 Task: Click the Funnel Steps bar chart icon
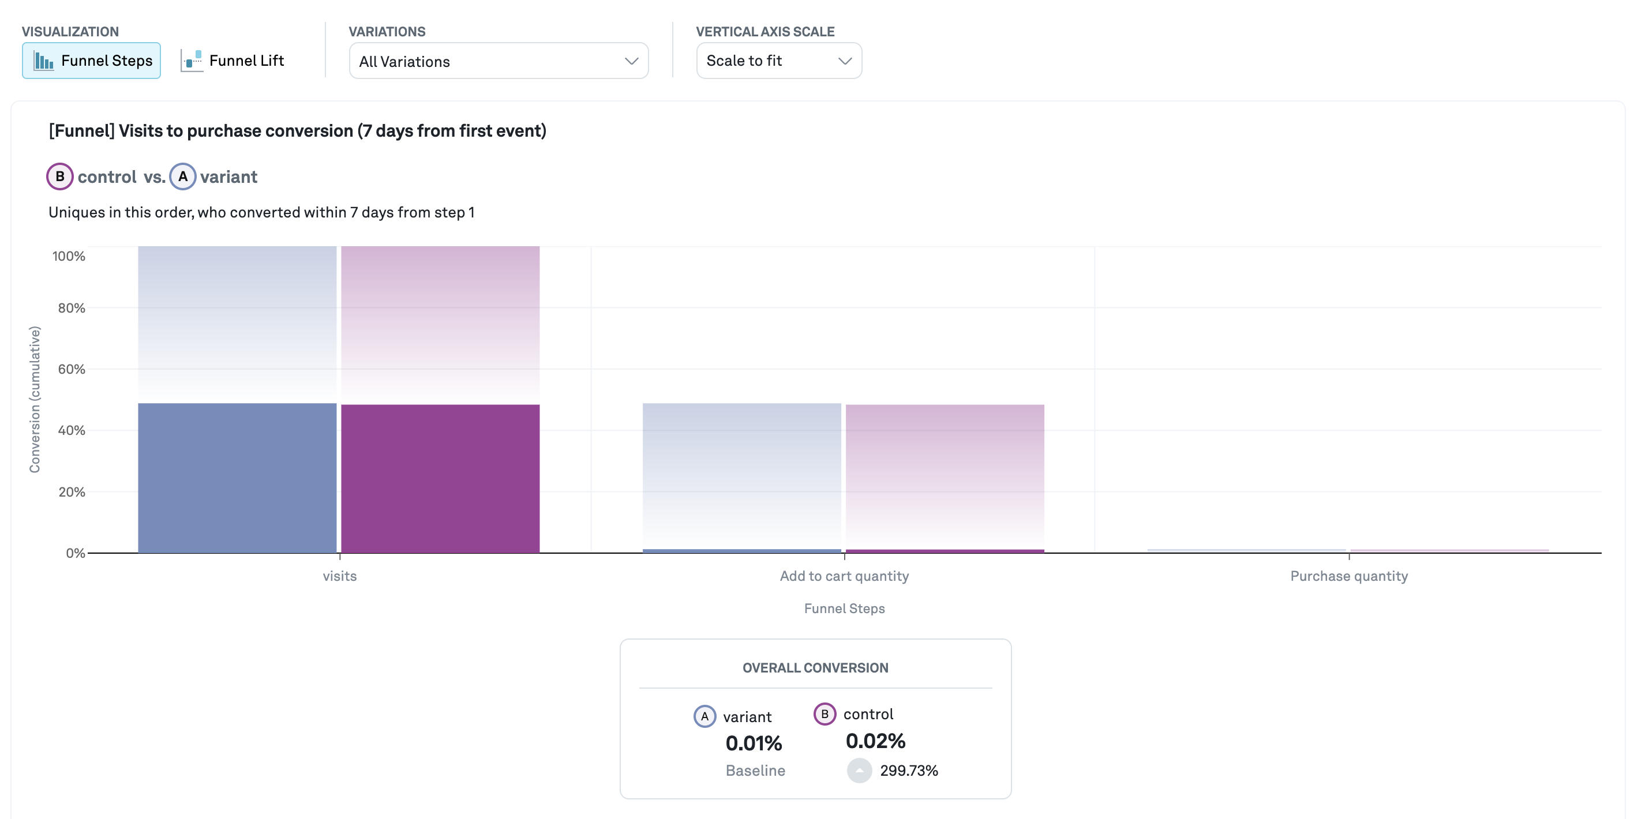pyautogui.click(x=43, y=61)
